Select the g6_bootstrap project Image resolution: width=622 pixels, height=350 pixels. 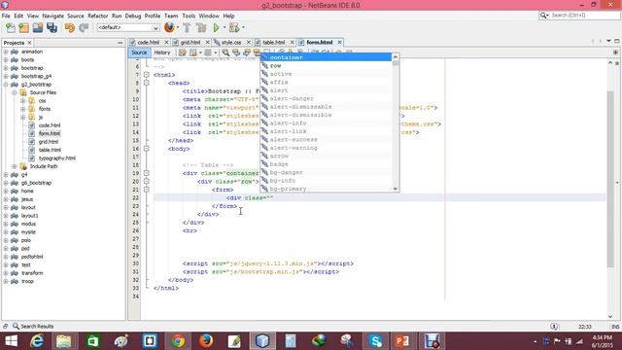tap(36, 183)
